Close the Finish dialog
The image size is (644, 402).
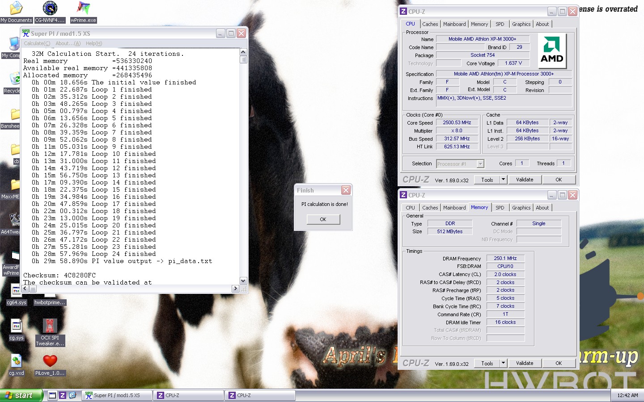pos(346,190)
